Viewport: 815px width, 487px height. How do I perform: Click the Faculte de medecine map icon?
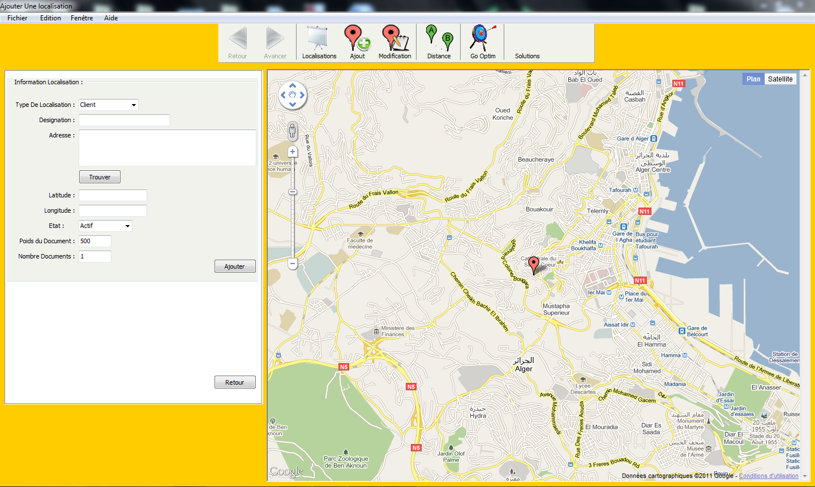coord(361,234)
